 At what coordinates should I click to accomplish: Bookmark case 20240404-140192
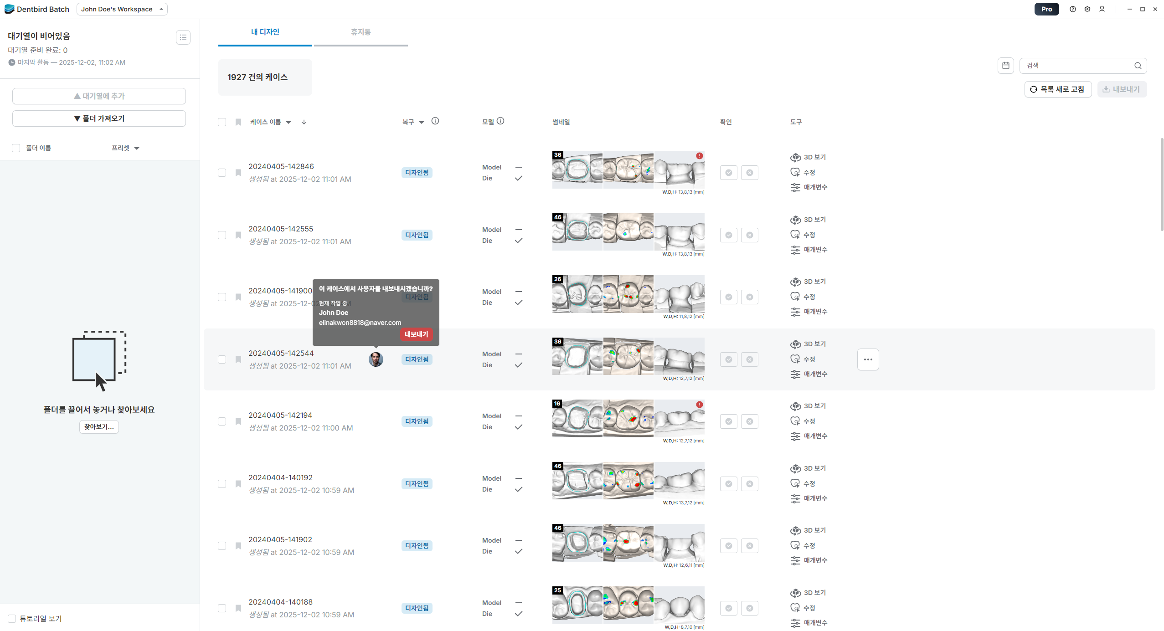pyautogui.click(x=238, y=484)
